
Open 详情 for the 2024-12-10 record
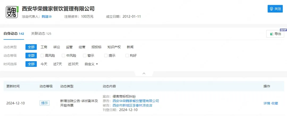click(x=267, y=103)
